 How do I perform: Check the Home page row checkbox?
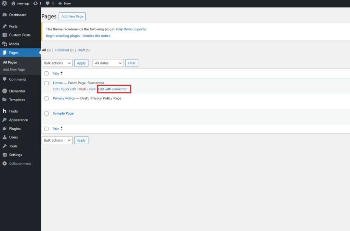coord(46,83)
